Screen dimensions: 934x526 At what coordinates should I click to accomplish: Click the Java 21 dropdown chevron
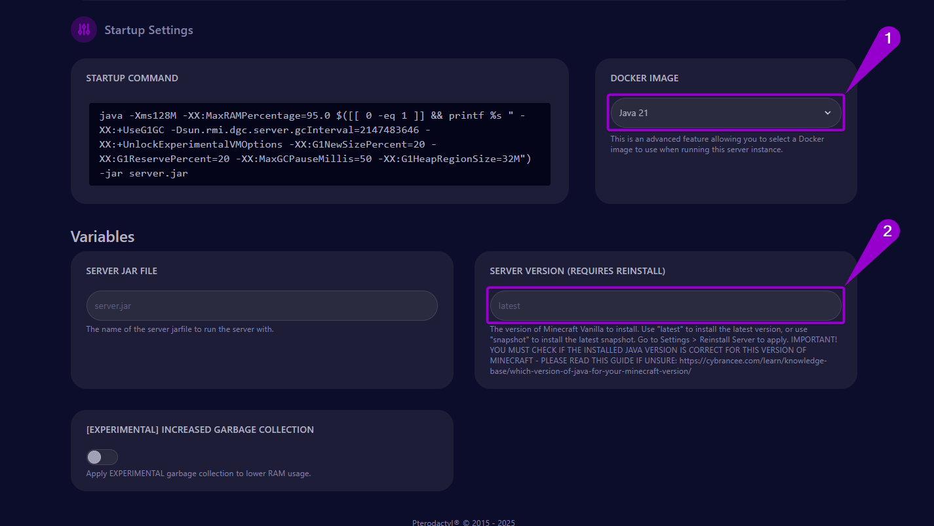coord(827,112)
